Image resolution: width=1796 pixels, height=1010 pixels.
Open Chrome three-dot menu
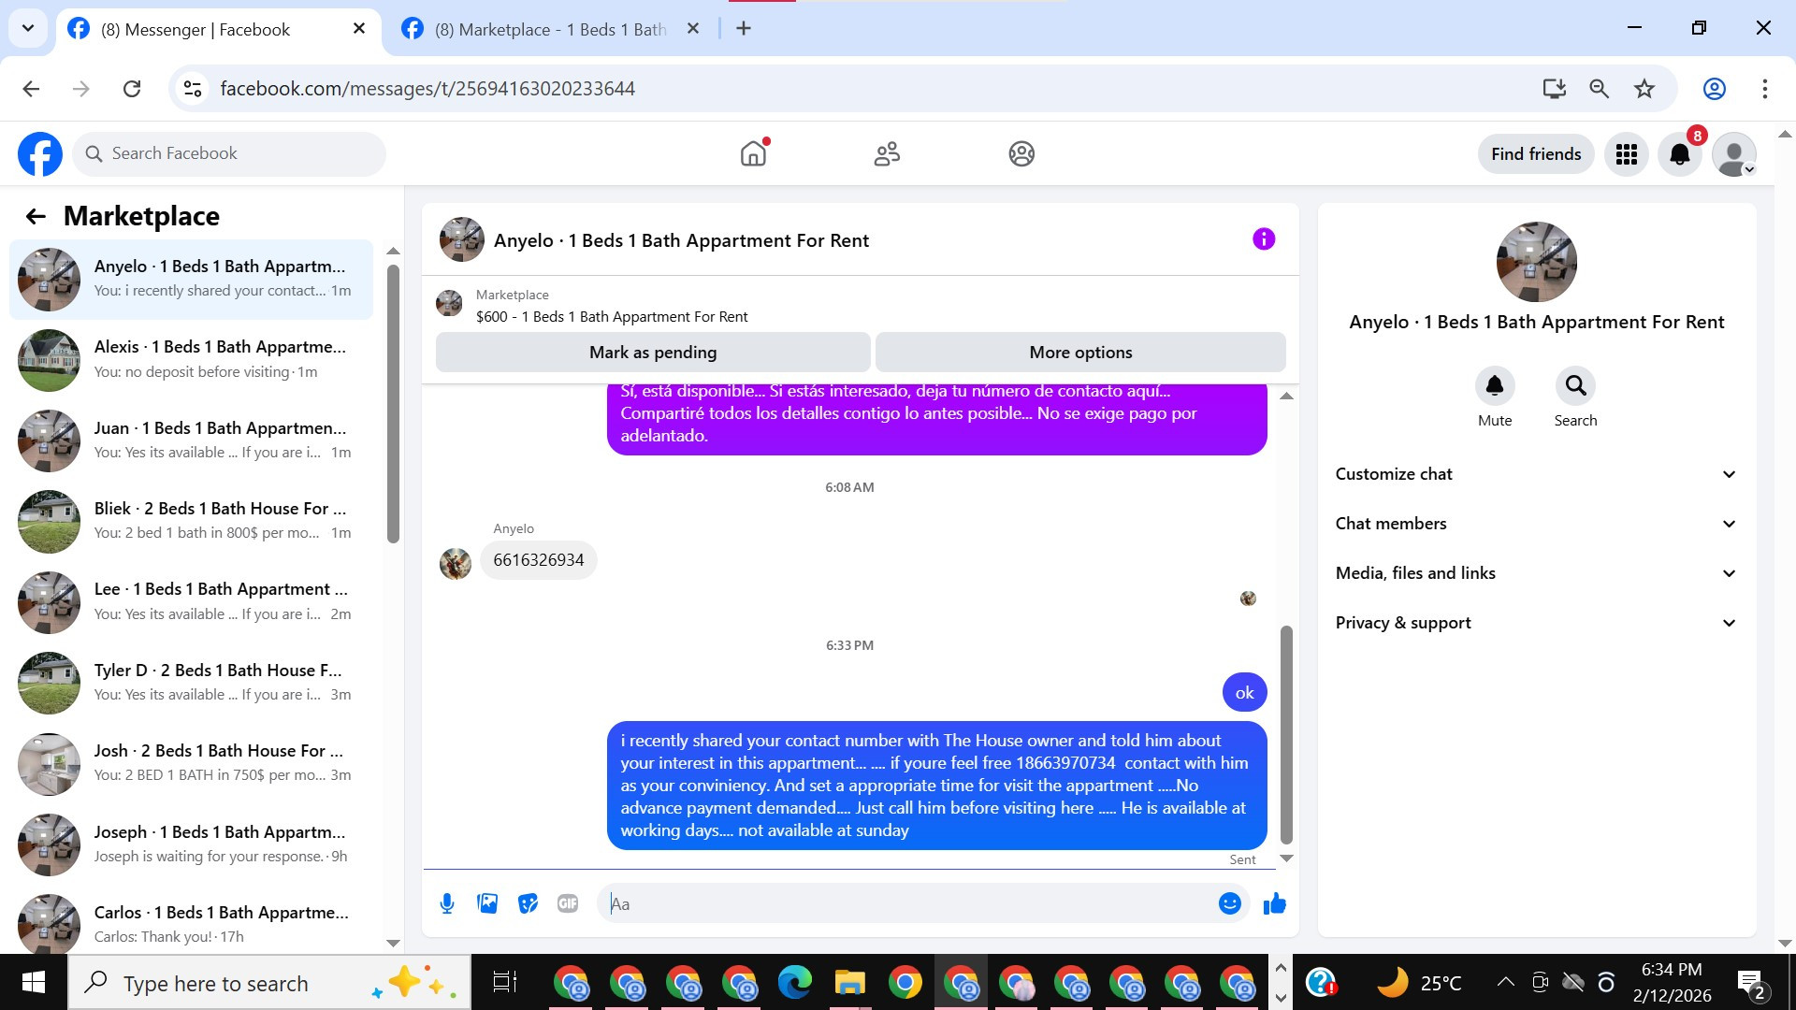click(1765, 89)
